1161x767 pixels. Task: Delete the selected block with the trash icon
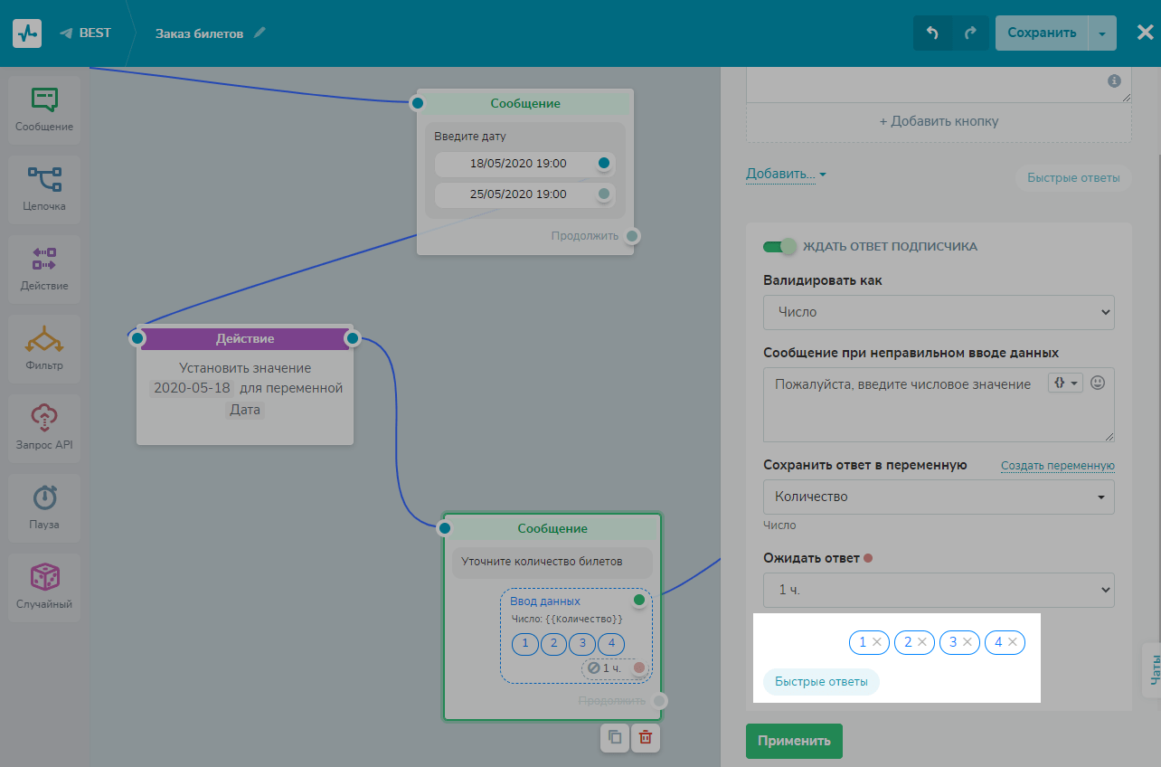(x=646, y=737)
